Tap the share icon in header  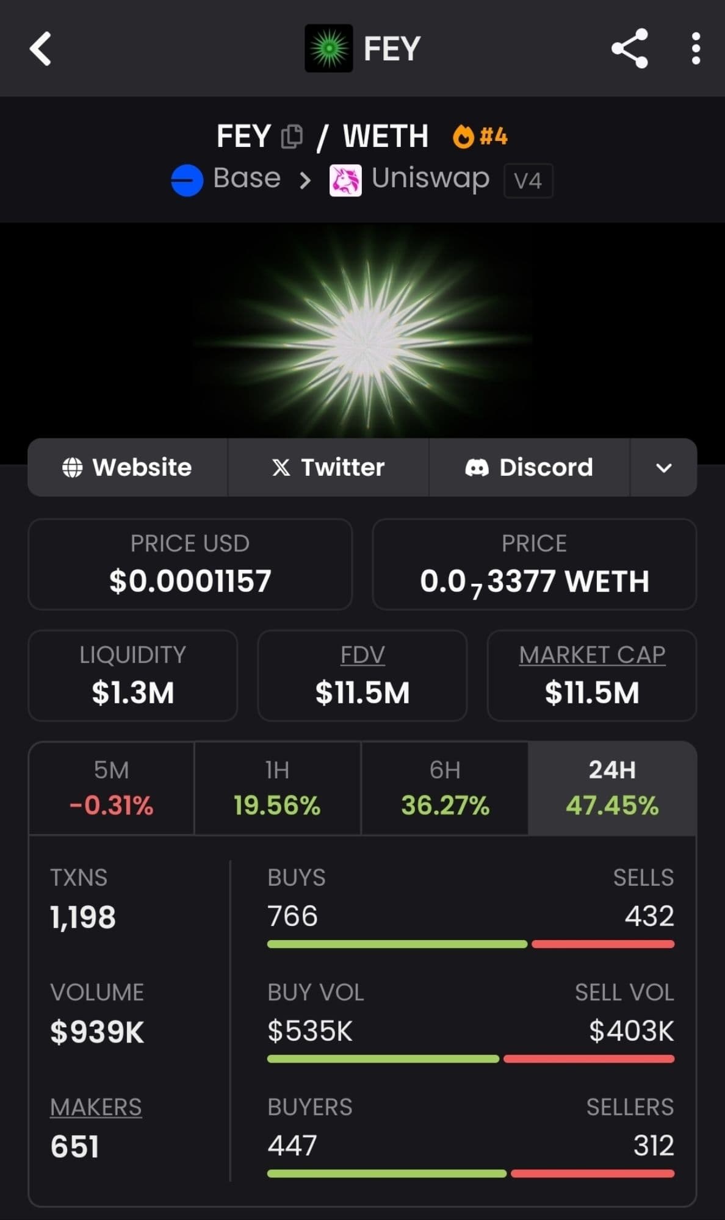(x=629, y=49)
